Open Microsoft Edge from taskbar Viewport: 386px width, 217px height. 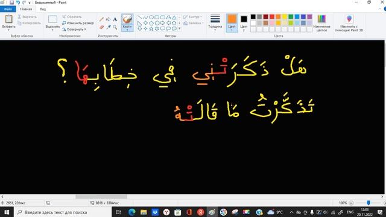coord(132,212)
